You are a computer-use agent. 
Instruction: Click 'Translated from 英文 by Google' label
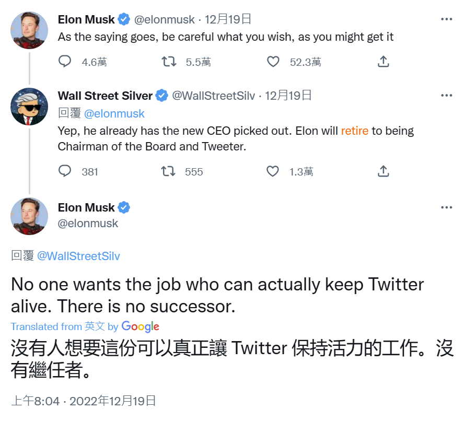pos(85,326)
